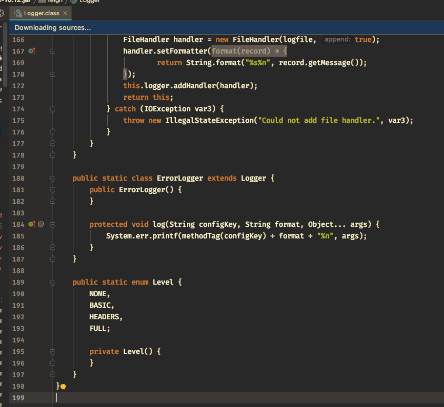Click the overriding method gutter icon on line 184

coord(32,224)
